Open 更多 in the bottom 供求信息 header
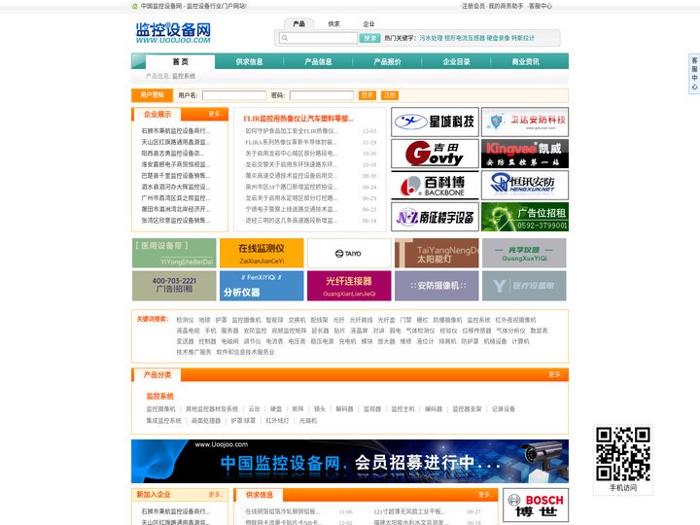The height and width of the screenshot is (525, 700). point(485,494)
